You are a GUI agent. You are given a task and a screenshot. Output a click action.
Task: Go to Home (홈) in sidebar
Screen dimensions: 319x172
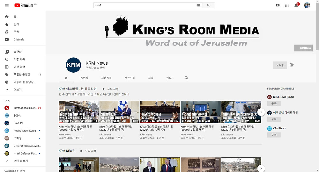[x=23, y=17]
